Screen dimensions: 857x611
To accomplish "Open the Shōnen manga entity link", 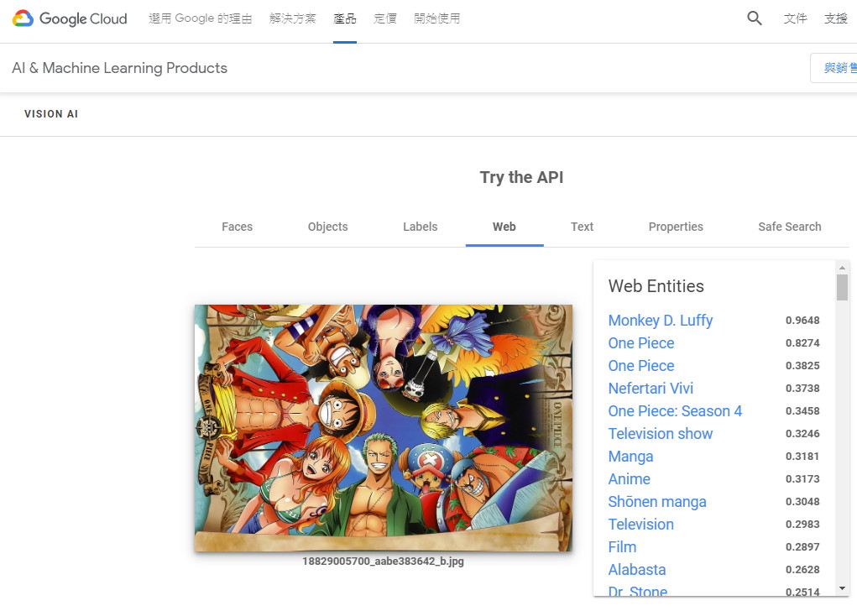I will coord(657,502).
